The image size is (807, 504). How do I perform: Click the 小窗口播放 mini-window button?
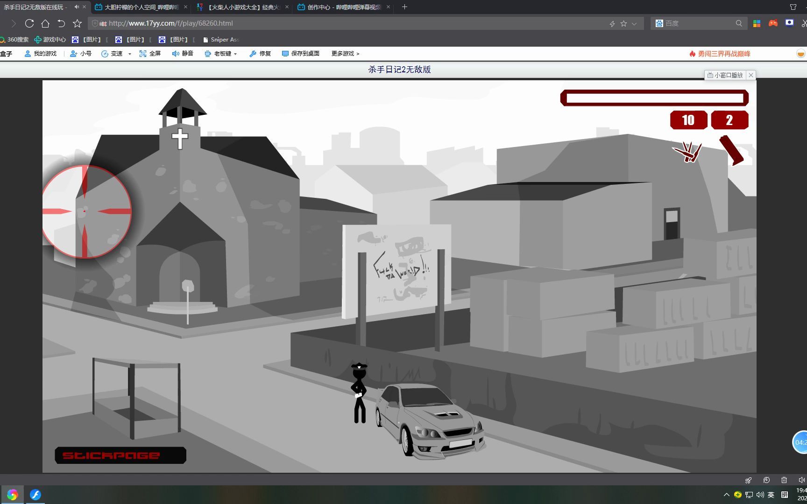(x=725, y=75)
